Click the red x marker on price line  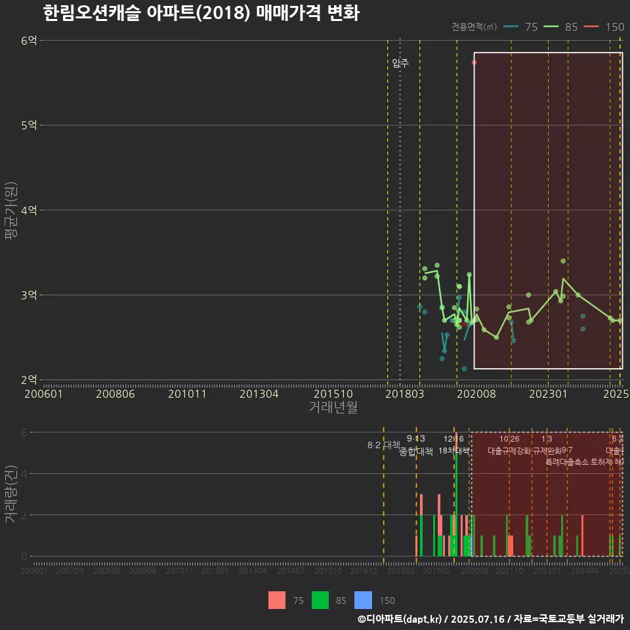[x=465, y=325]
